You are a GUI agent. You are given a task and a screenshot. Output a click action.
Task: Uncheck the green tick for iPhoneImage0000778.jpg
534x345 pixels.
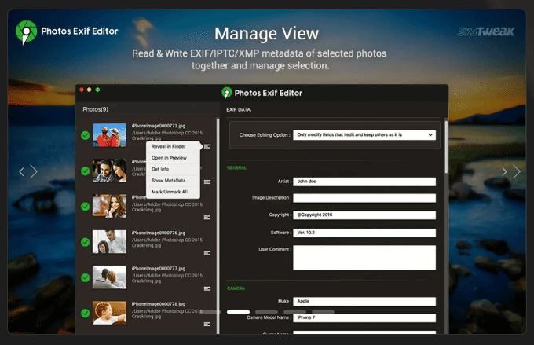click(x=86, y=313)
